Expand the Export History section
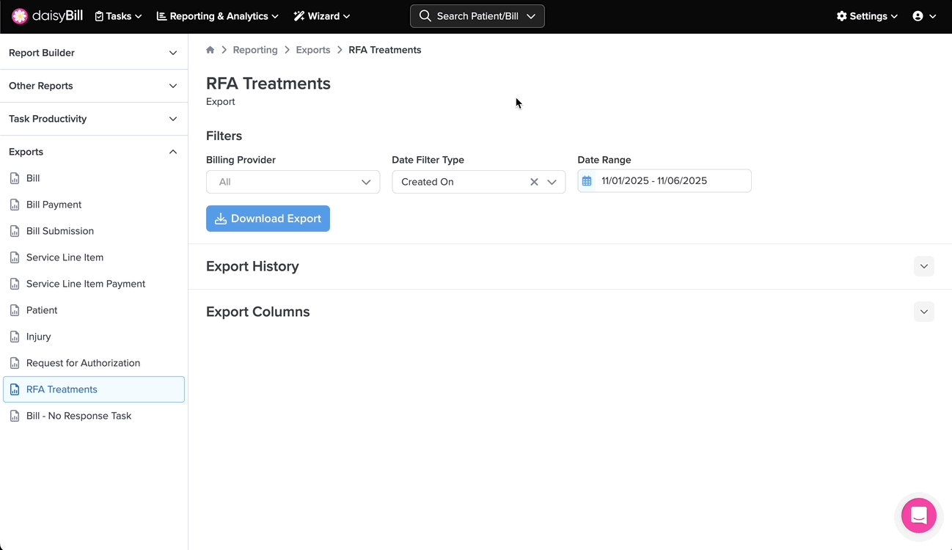Screen dimensions: 952x550 pyautogui.click(x=923, y=266)
